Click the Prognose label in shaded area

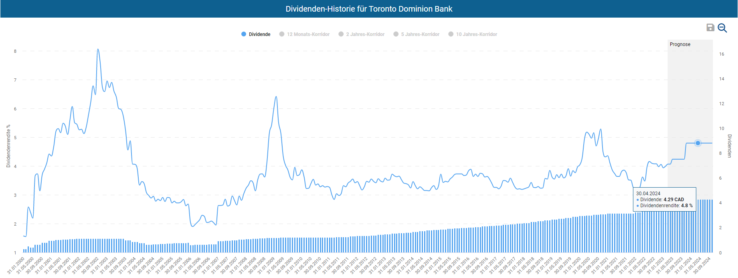(x=680, y=44)
